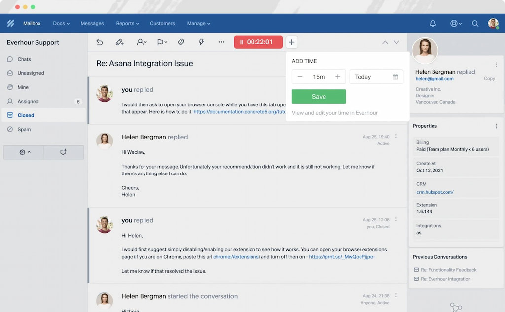This screenshot has width=505, height=312.
Task: Open more actions with the ellipsis icon
Action: 221,42
